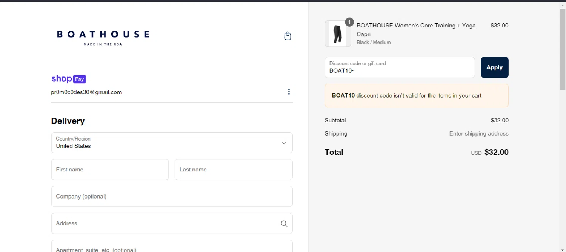Focus the Company (optional) field
The image size is (566, 252).
point(172,197)
